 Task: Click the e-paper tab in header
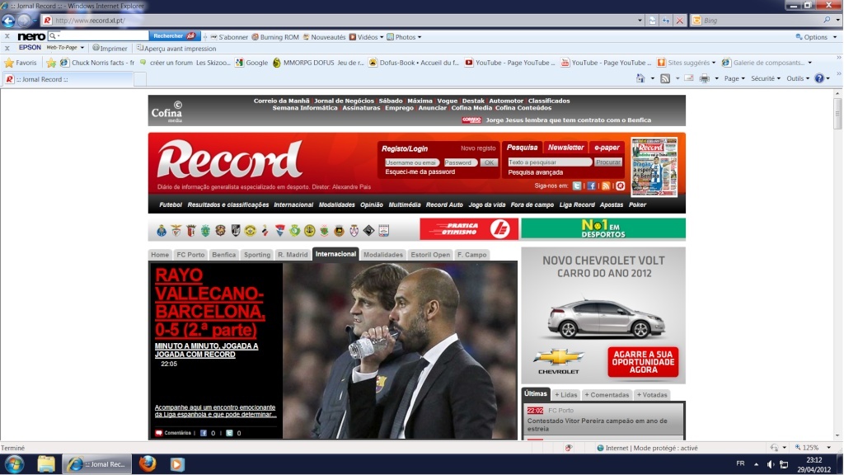point(607,148)
